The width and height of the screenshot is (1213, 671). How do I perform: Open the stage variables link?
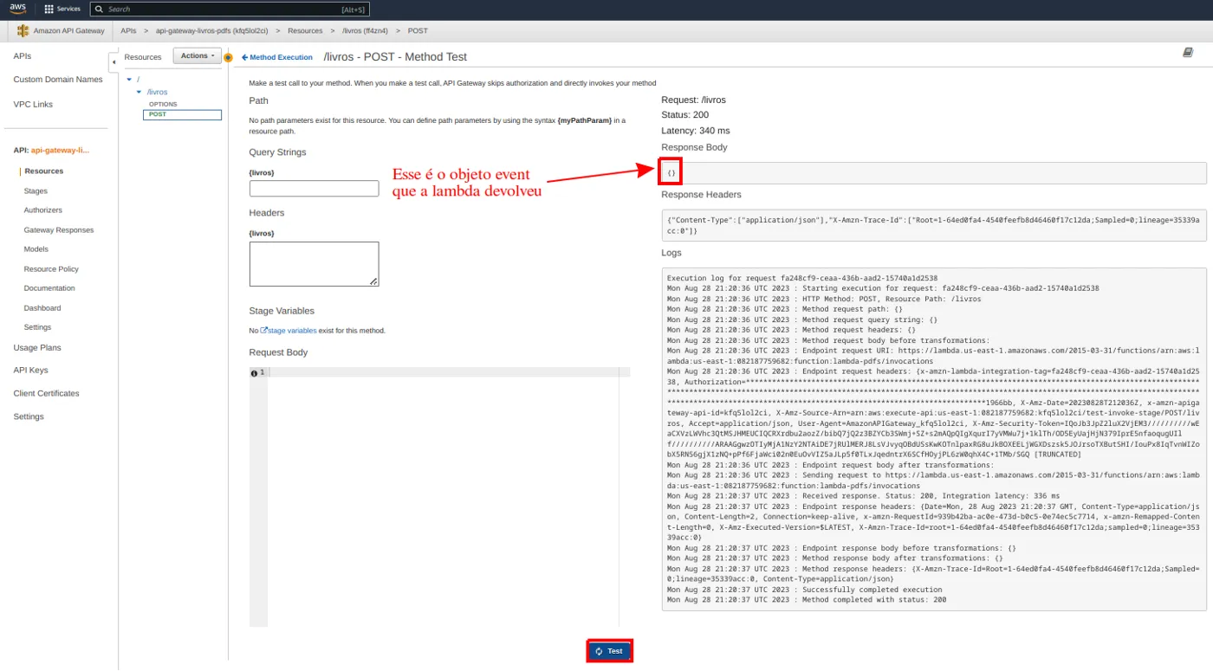click(x=289, y=331)
